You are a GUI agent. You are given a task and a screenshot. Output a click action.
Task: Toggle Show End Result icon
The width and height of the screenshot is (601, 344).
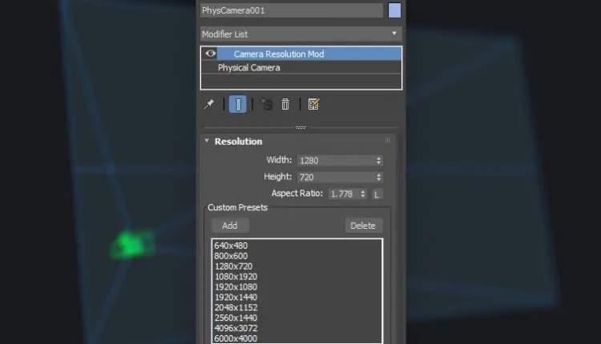pyautogui.click(x=238, y=104)
